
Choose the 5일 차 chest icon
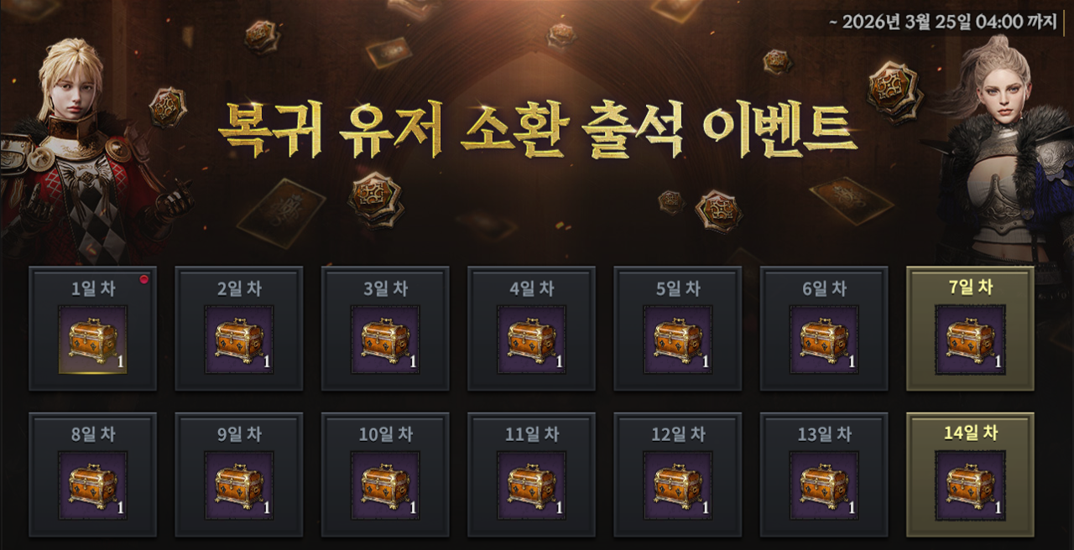click(678, 340)
